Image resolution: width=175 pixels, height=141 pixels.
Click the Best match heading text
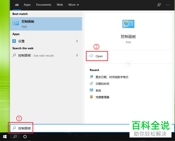20,14
